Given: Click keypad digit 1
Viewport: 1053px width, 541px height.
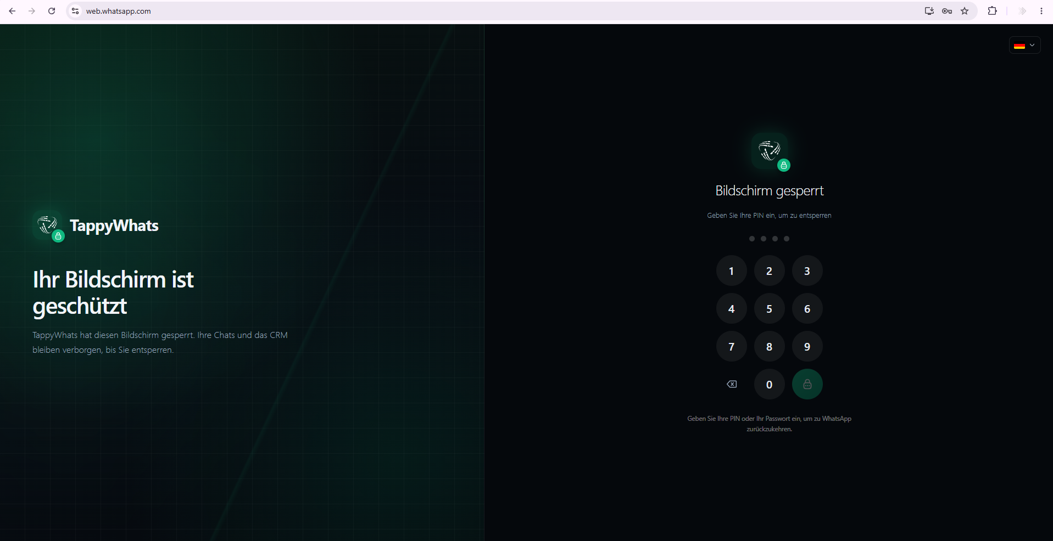Looking at the screenshot, I should [731, 270].
